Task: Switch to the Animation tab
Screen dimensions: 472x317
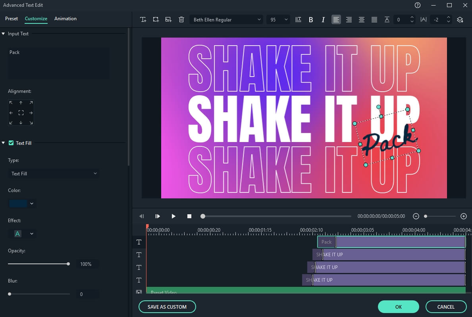Action: [x=66, y=19]
